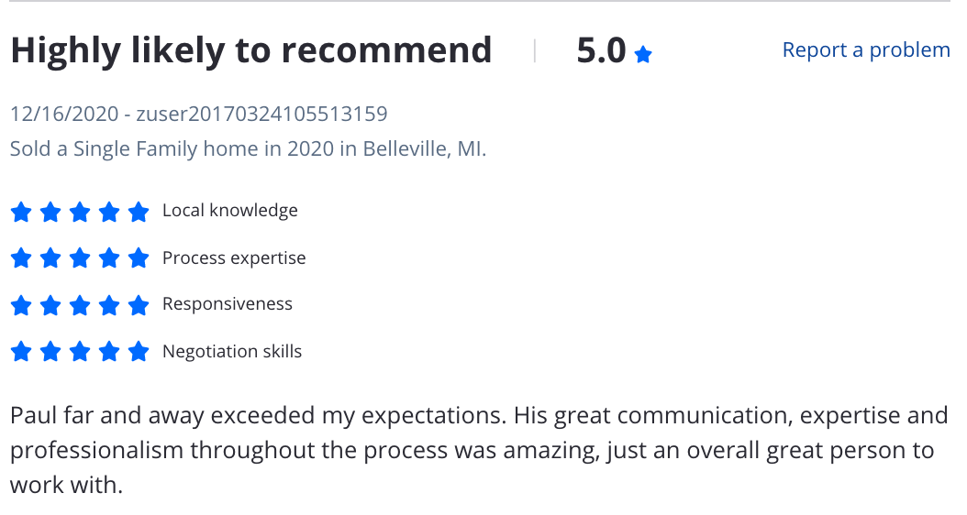The height and width of the screenshot is (515, 967).
Task: Click fourth star of Negotiation skills
Action: pyautogui.click(x=109, y=352)
